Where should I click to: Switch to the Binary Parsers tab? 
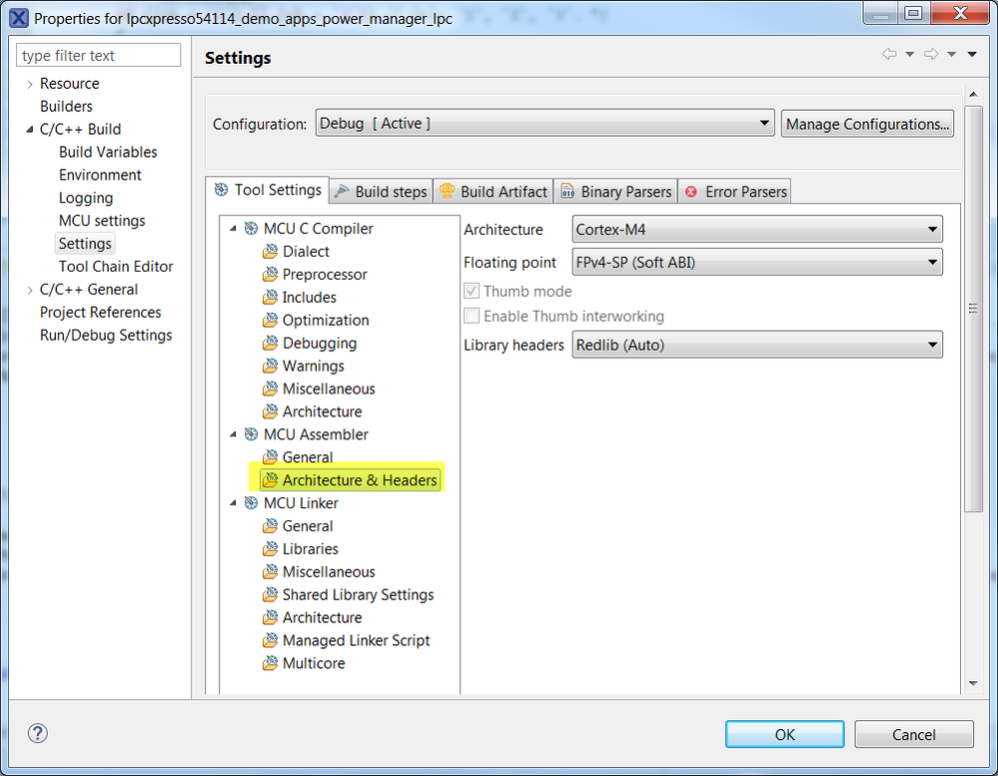tap(616, 191)
